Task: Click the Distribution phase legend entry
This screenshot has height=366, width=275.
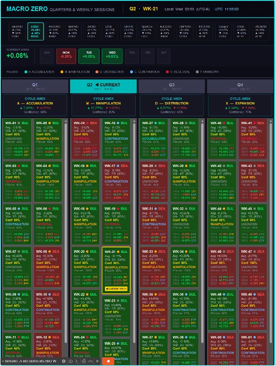Action: coord(110,72)
